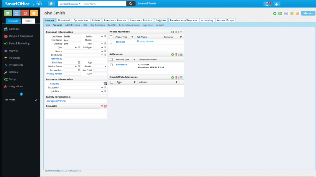Check the Residence address row checkbox
The image size is (316, 177).
[111, 65]
